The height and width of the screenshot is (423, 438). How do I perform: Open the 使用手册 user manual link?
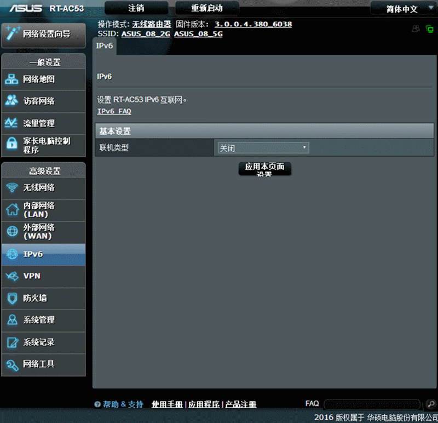[167, 404]
